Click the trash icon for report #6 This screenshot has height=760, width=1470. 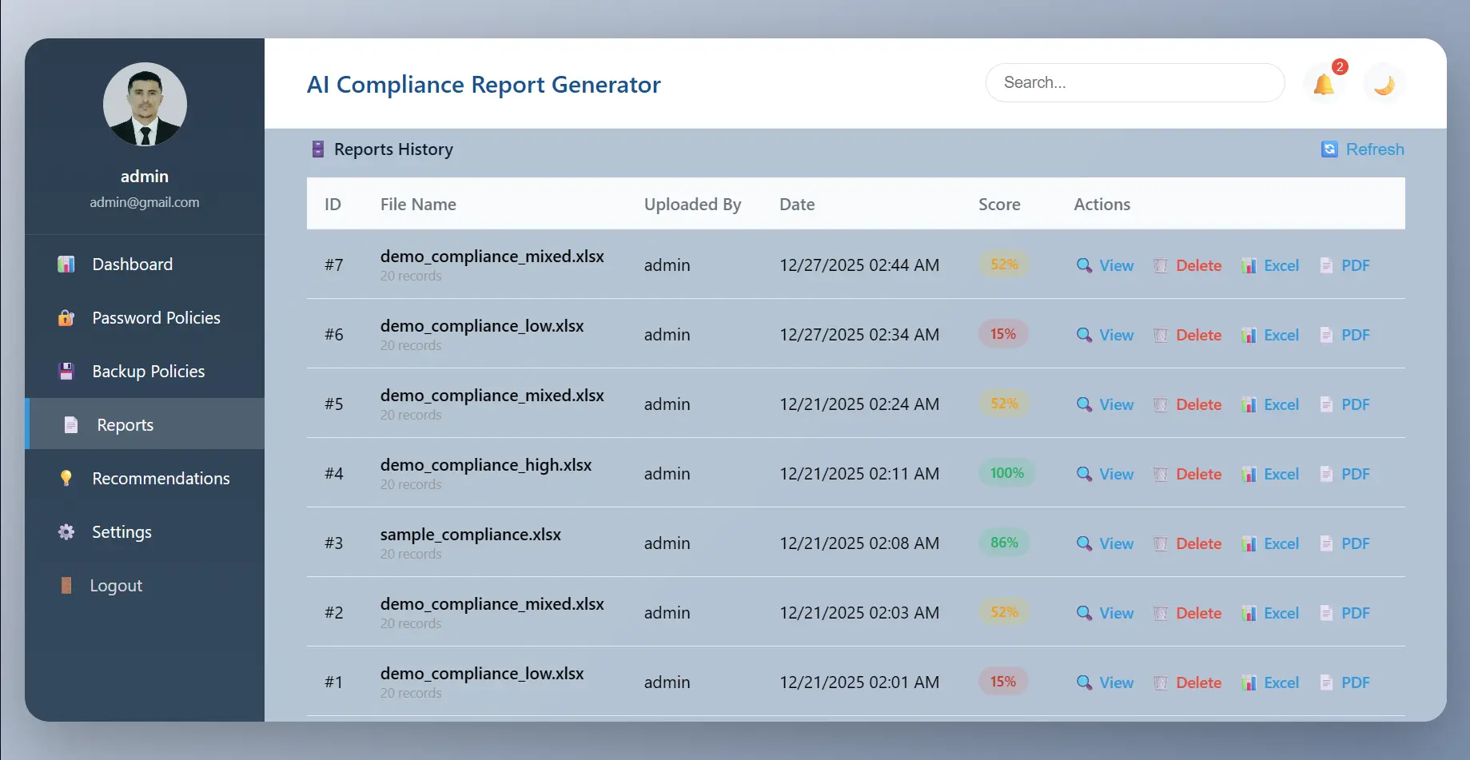[1161, 335]
